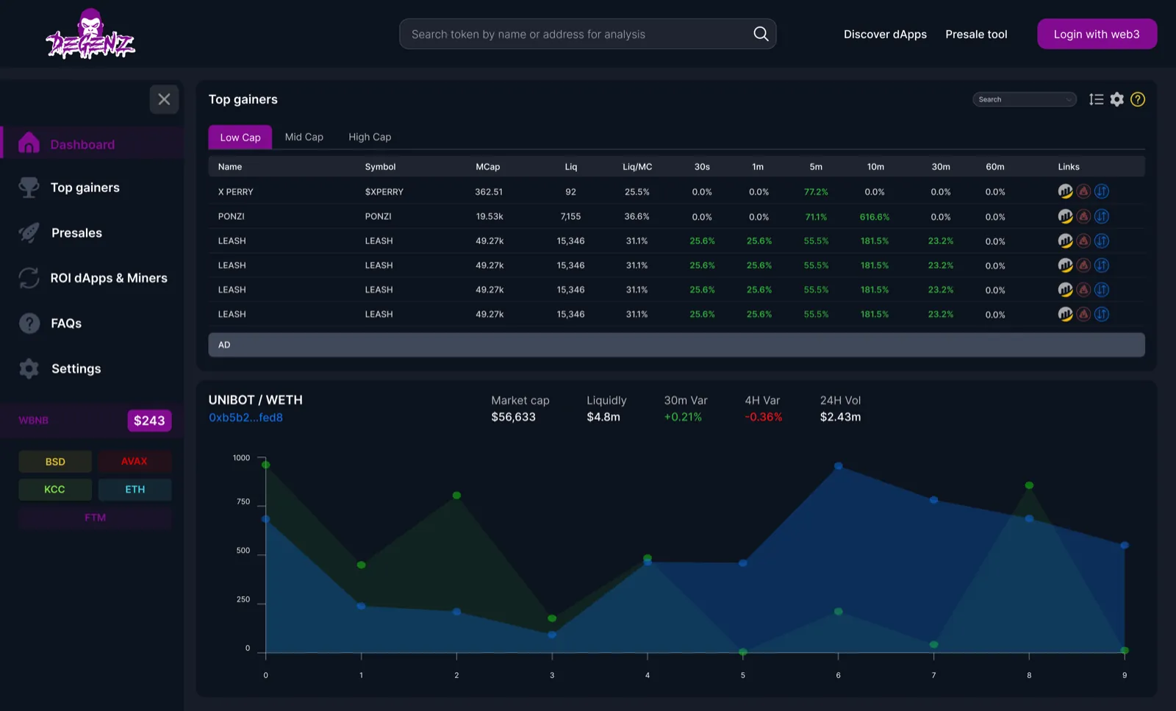Click the blue swap icon for X PERRY row
The image size is (1176, 711).
(x=1102, y=191)
